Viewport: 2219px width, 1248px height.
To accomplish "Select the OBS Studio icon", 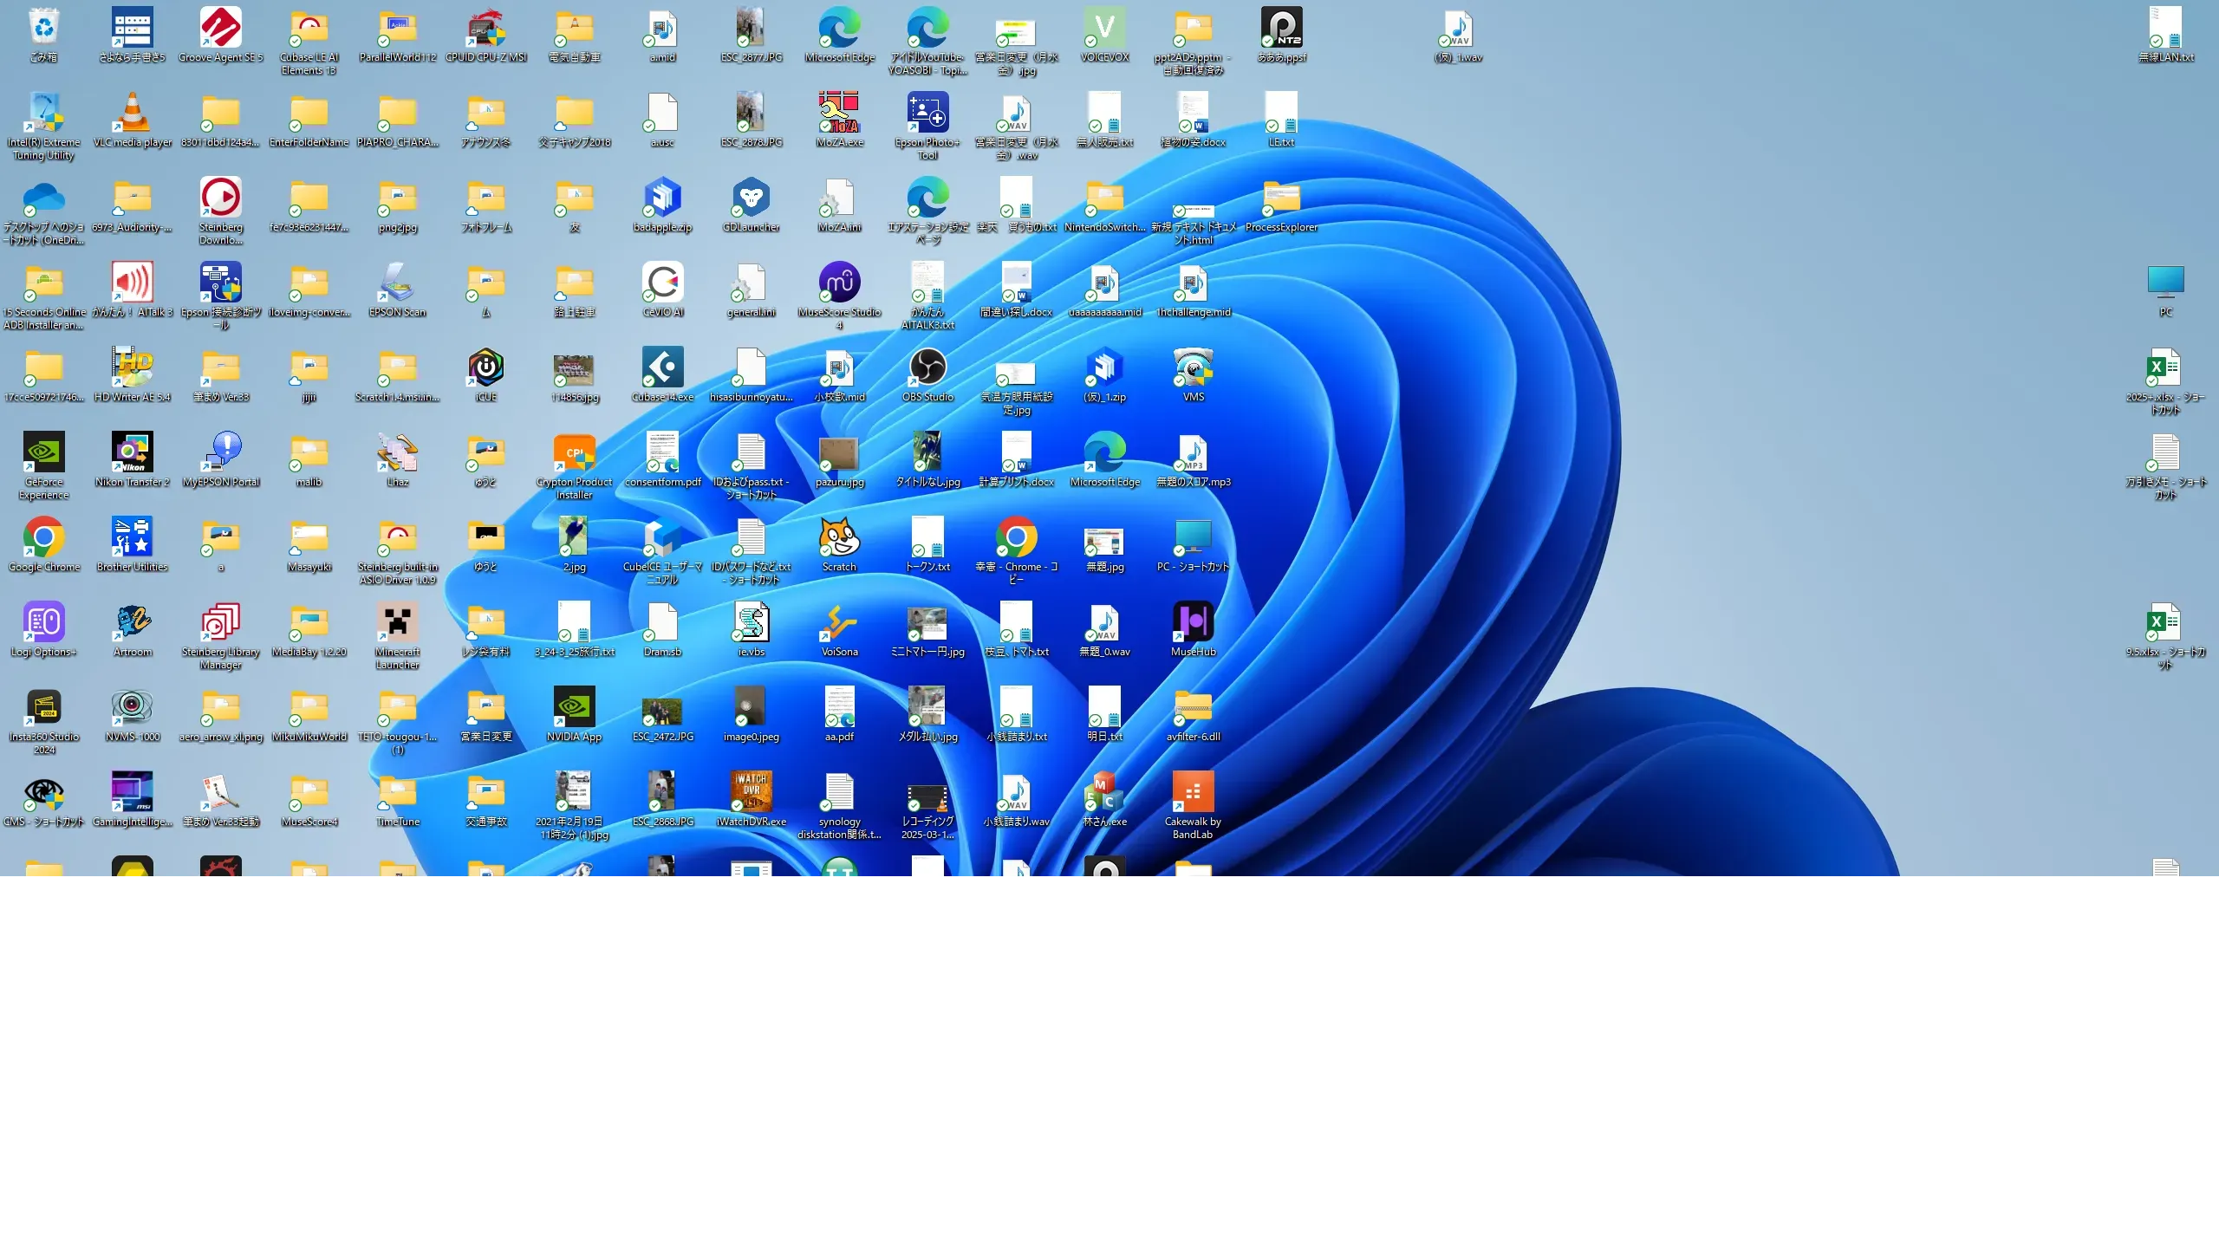I will click(x=927, y=367).
